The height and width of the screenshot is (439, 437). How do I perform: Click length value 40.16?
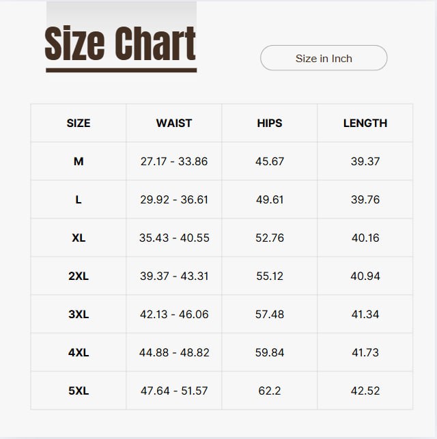point(365,238)
